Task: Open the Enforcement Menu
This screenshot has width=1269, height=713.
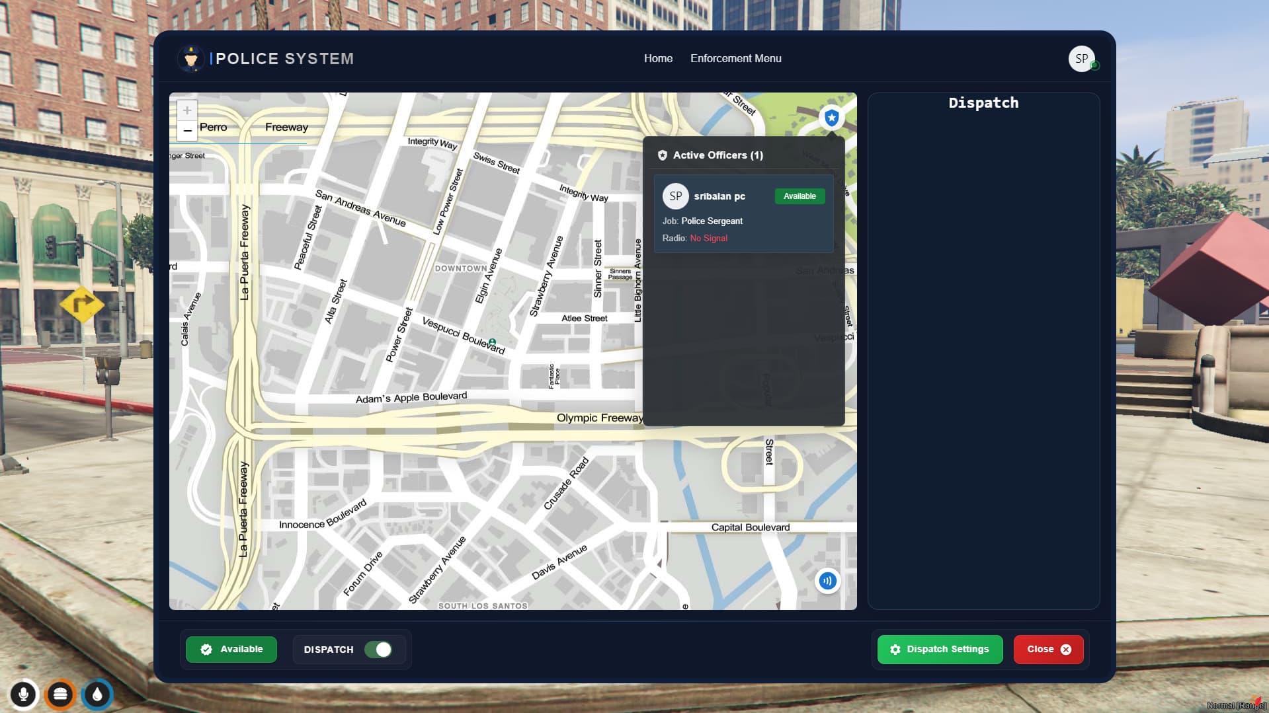Action: click(735, 58)
